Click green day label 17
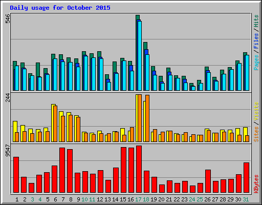The image size is (262, 205). 138,199
